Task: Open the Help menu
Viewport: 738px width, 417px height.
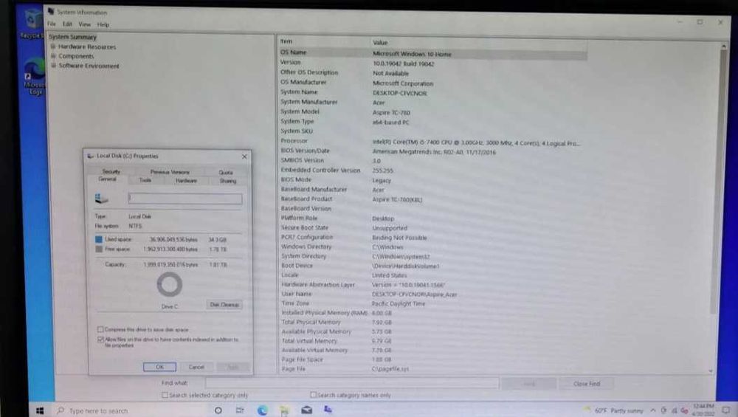Action: click(x=103, y=24)
